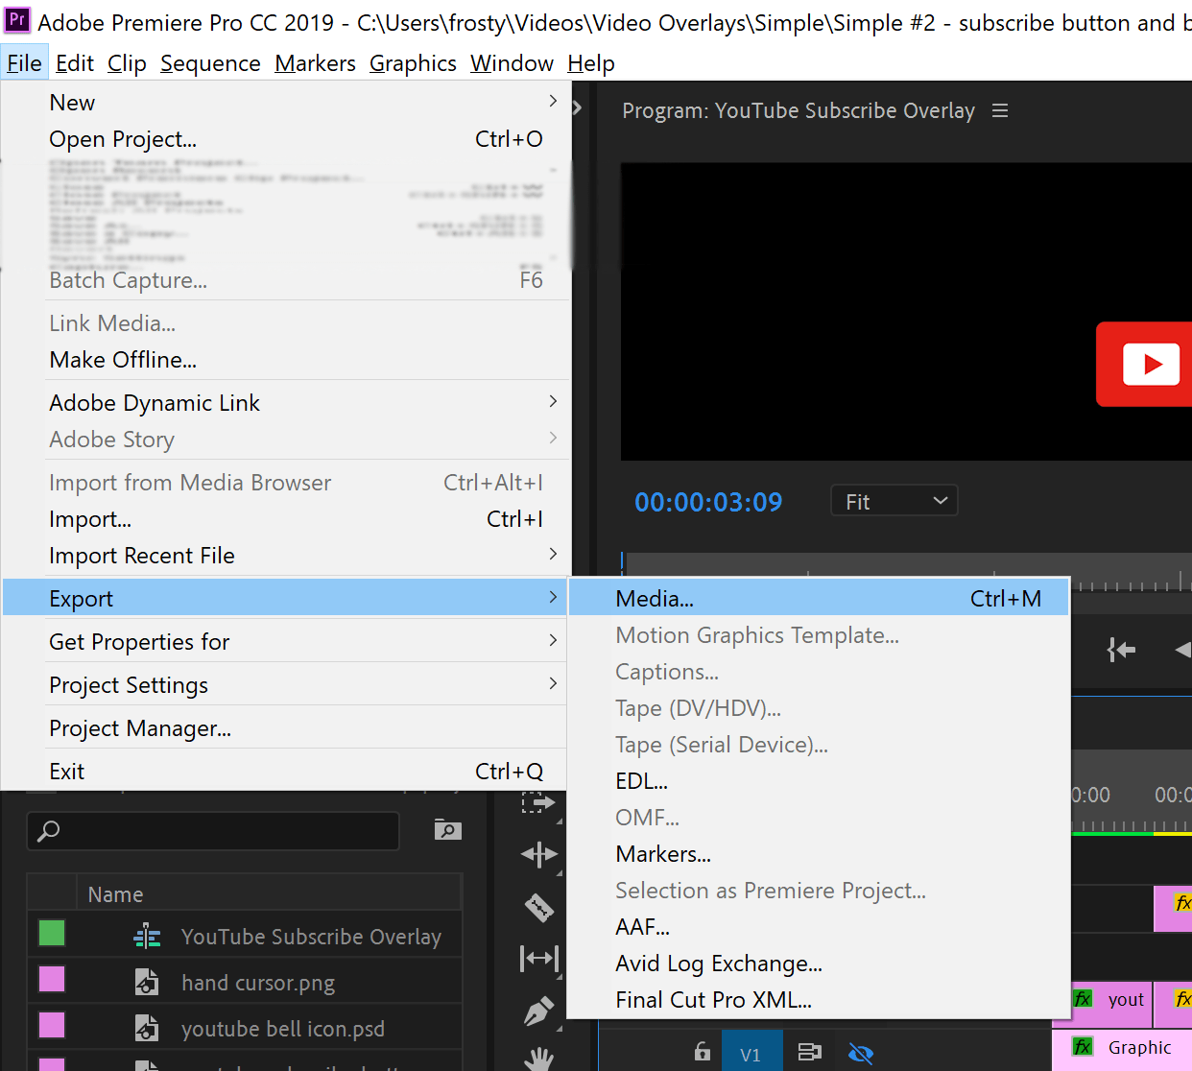Click the pink label swatch for hand cursor.png
This screenshot has width=1192, height=1071.
(52, 980)
